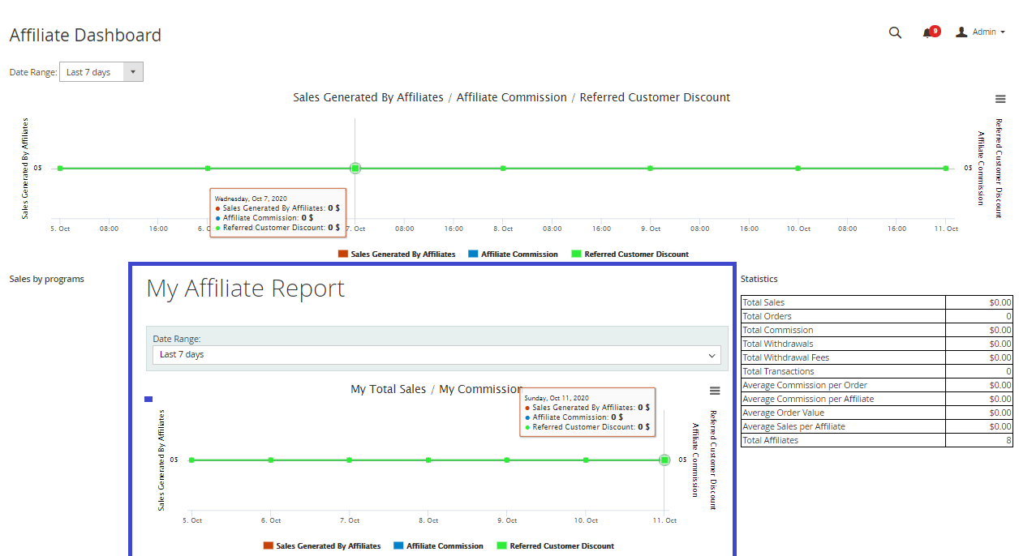This screenshot has height=556, width=1019.
Task: Click the Total Transactions row label
Action: point(779,371)
